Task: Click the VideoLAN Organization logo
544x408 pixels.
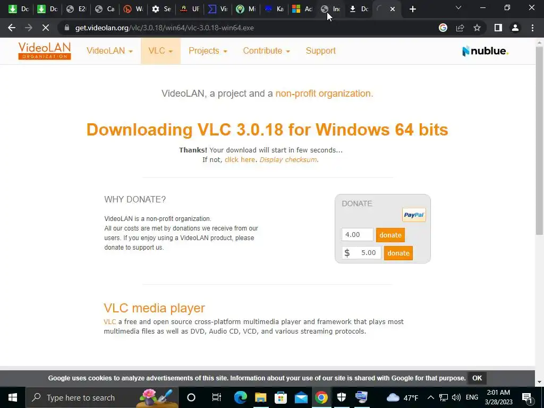Action: pos(45,51)
